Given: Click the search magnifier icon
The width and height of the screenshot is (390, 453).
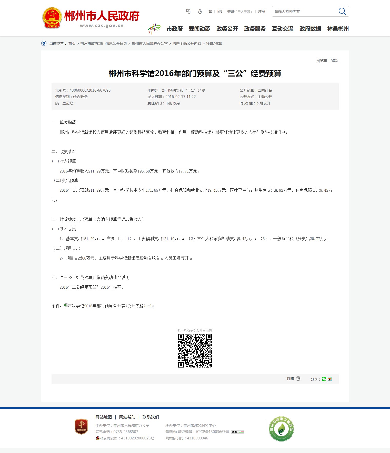Looking at the screenshot, I should [x=342, y=11].
